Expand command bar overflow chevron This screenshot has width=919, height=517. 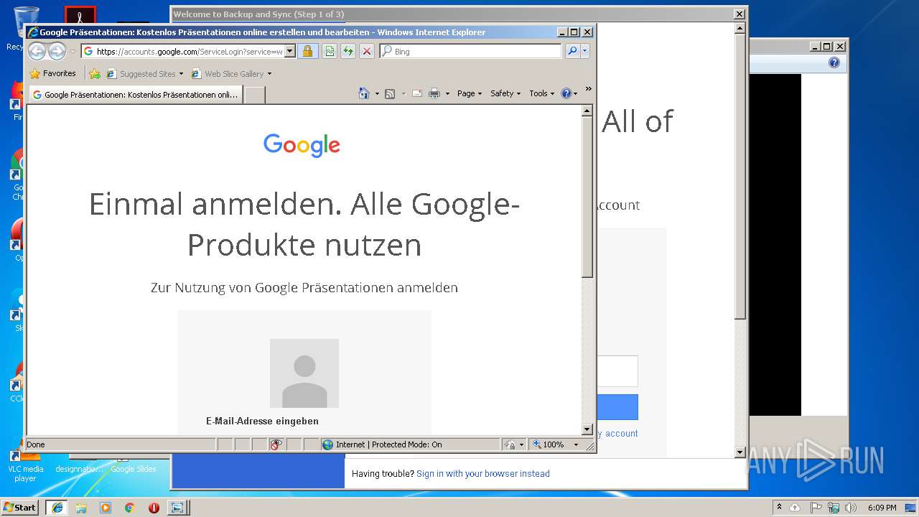[x=589, y=90]
